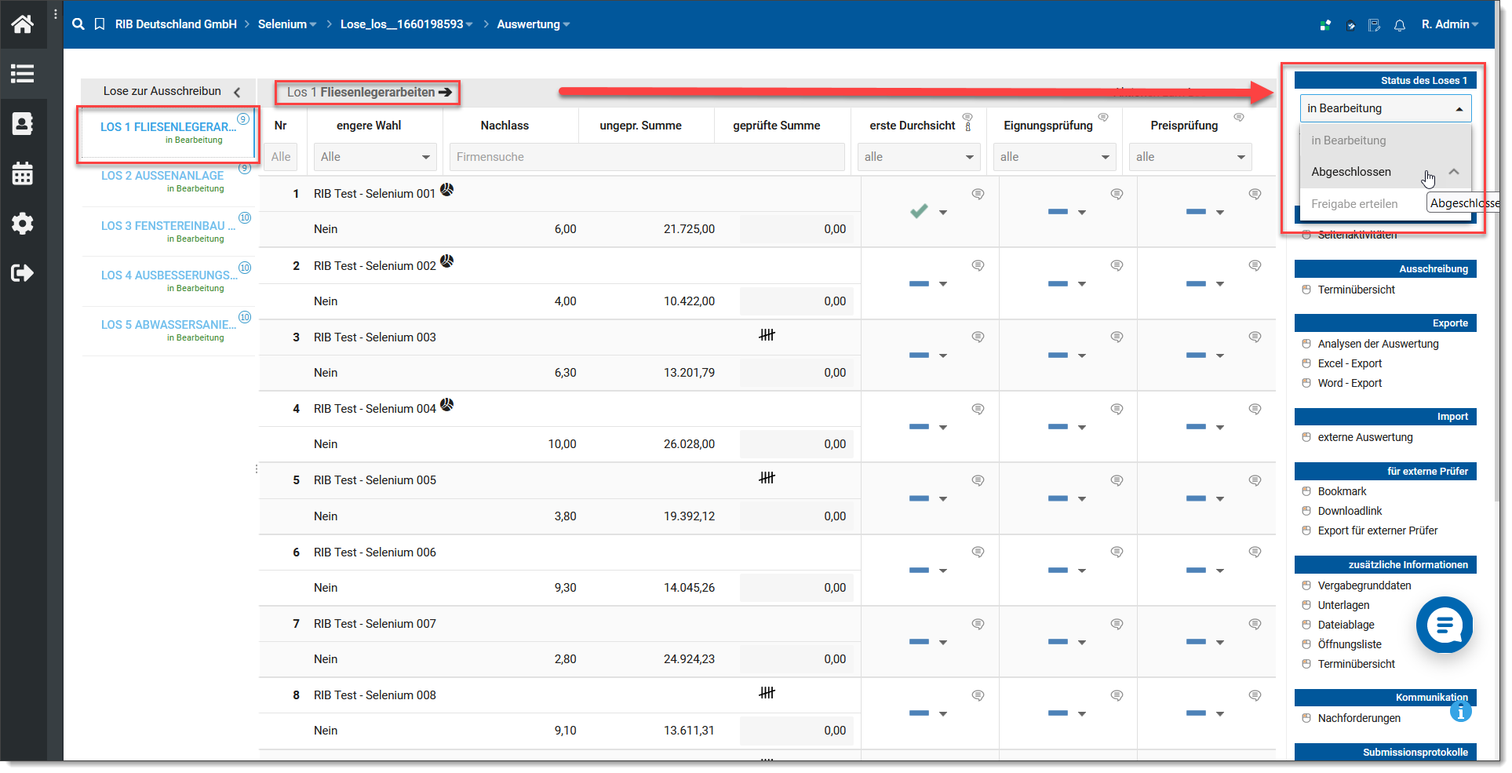The width and height of the screenshot is (1512, 773).
Task: Click the bookmark icon beside RIB Deutschland GmbH
Action: [100, 24]
